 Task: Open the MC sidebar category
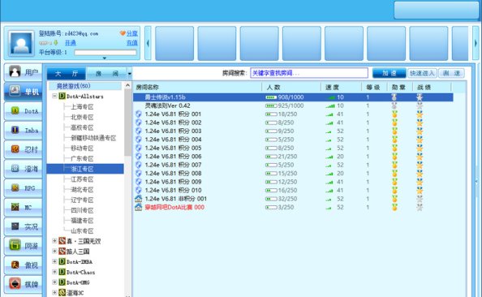24,207
